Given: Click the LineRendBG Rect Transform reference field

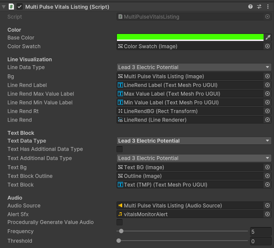Looking at the screenshot, I should [190, 111].
